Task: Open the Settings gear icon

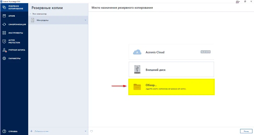Action: [4, 58]
